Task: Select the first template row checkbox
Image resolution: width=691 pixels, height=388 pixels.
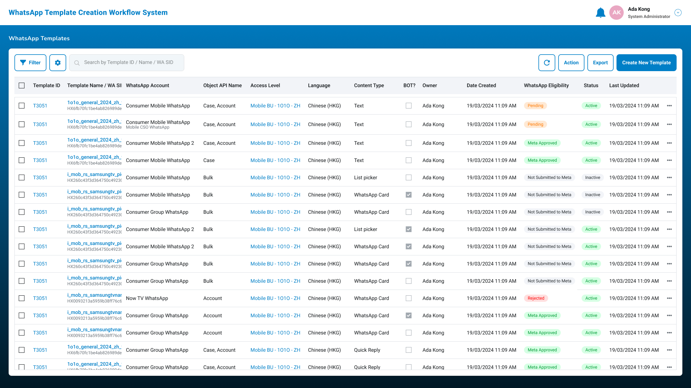Action: (22, 106)
